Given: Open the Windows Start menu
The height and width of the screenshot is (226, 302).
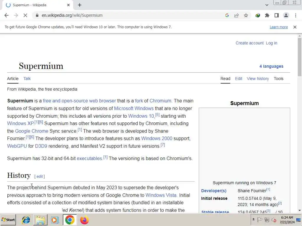Looking at the screenshot, I should 8,220.
